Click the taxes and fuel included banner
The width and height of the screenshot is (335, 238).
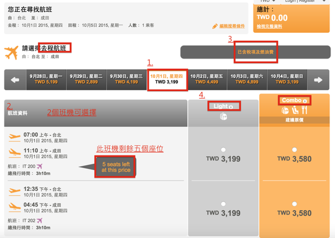point(256,52)
